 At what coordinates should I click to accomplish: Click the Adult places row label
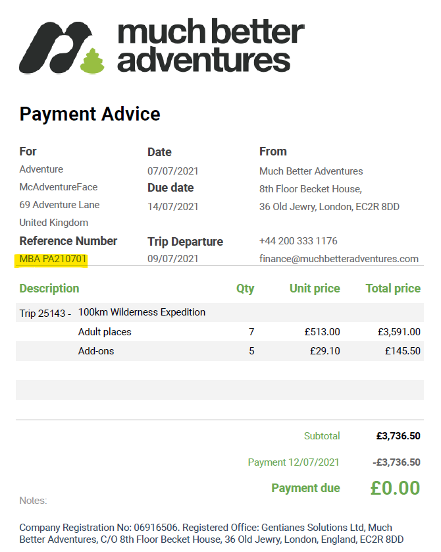click(105, 332)
